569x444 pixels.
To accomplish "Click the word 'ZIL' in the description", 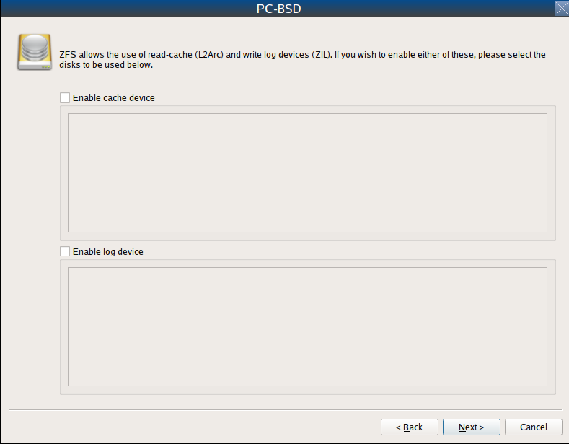I will [321, 54].
